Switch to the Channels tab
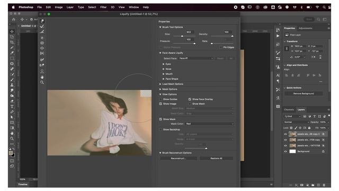Image resolution: width=339 pixels, height=191 pixels. [289, 110]
